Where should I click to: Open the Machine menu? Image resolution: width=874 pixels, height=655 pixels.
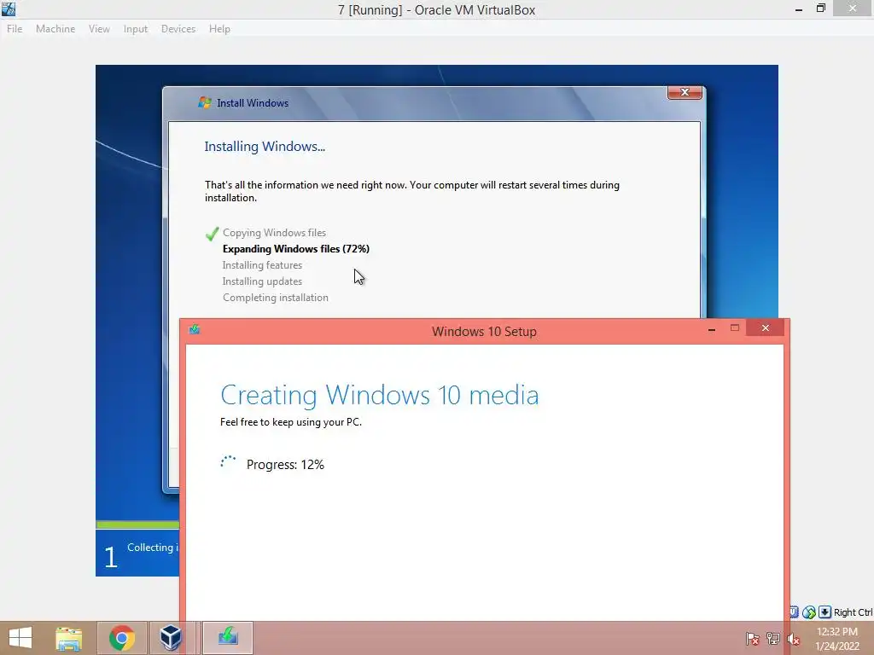55,29
